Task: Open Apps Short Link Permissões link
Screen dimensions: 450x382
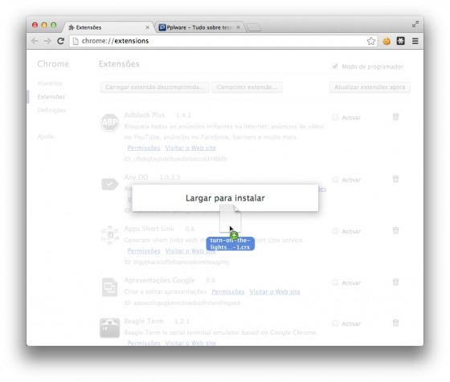Action: pos(144,251)
